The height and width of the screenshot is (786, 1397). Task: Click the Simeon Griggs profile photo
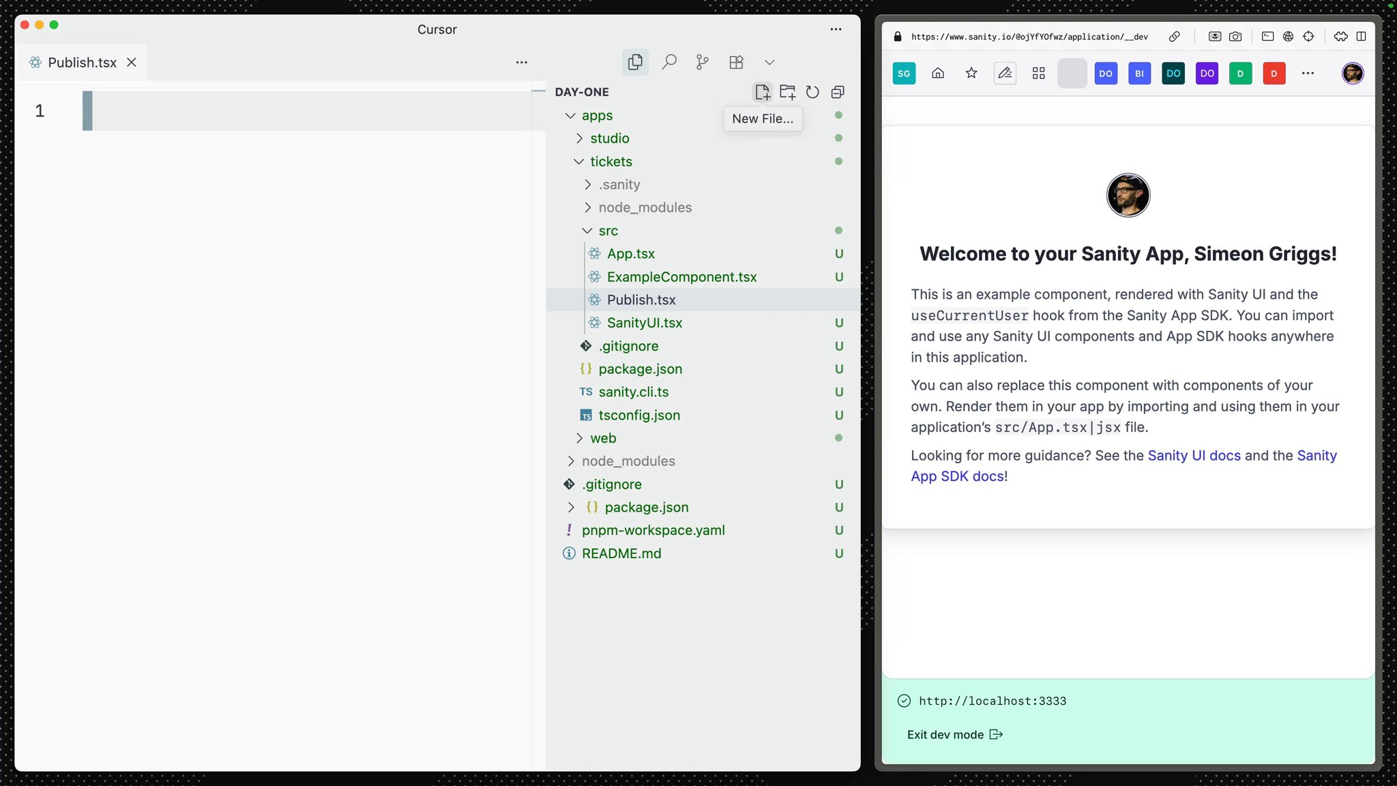click(x=1128, y=195)
